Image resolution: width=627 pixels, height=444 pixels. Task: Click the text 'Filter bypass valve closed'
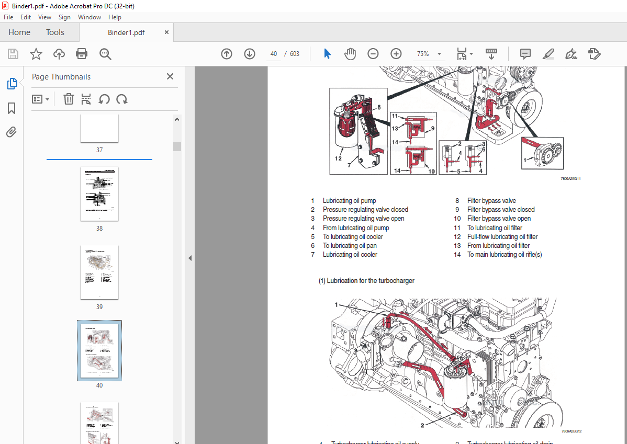click(x=501, y=209)
